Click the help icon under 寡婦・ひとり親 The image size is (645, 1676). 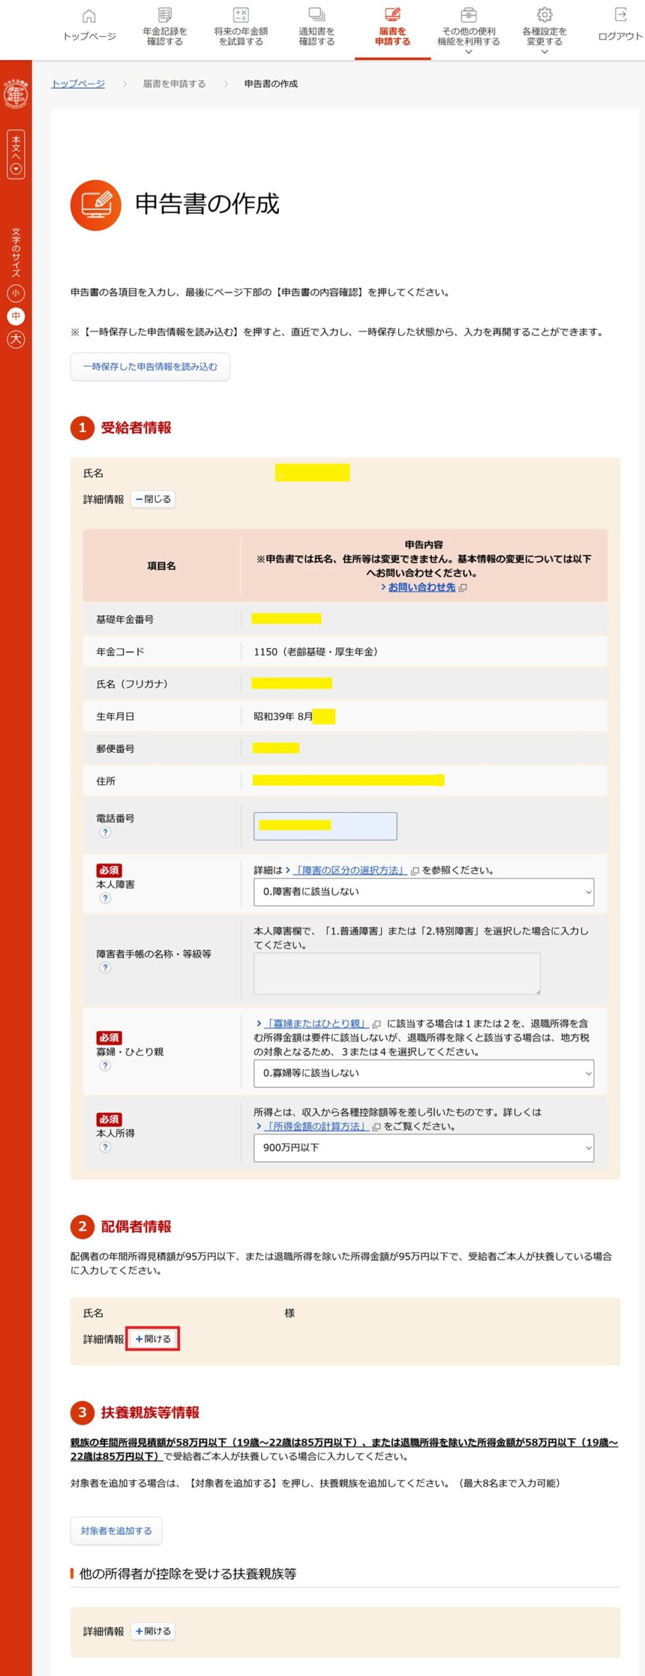pyautogui.click(x=105, y=1065)
